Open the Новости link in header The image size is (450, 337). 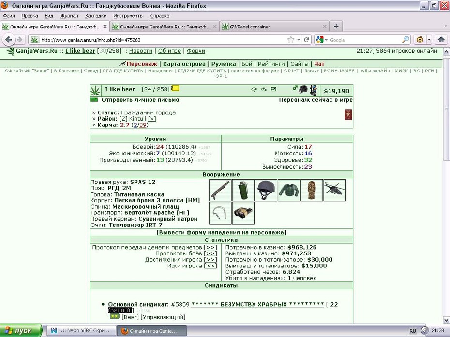coord(141,51)
